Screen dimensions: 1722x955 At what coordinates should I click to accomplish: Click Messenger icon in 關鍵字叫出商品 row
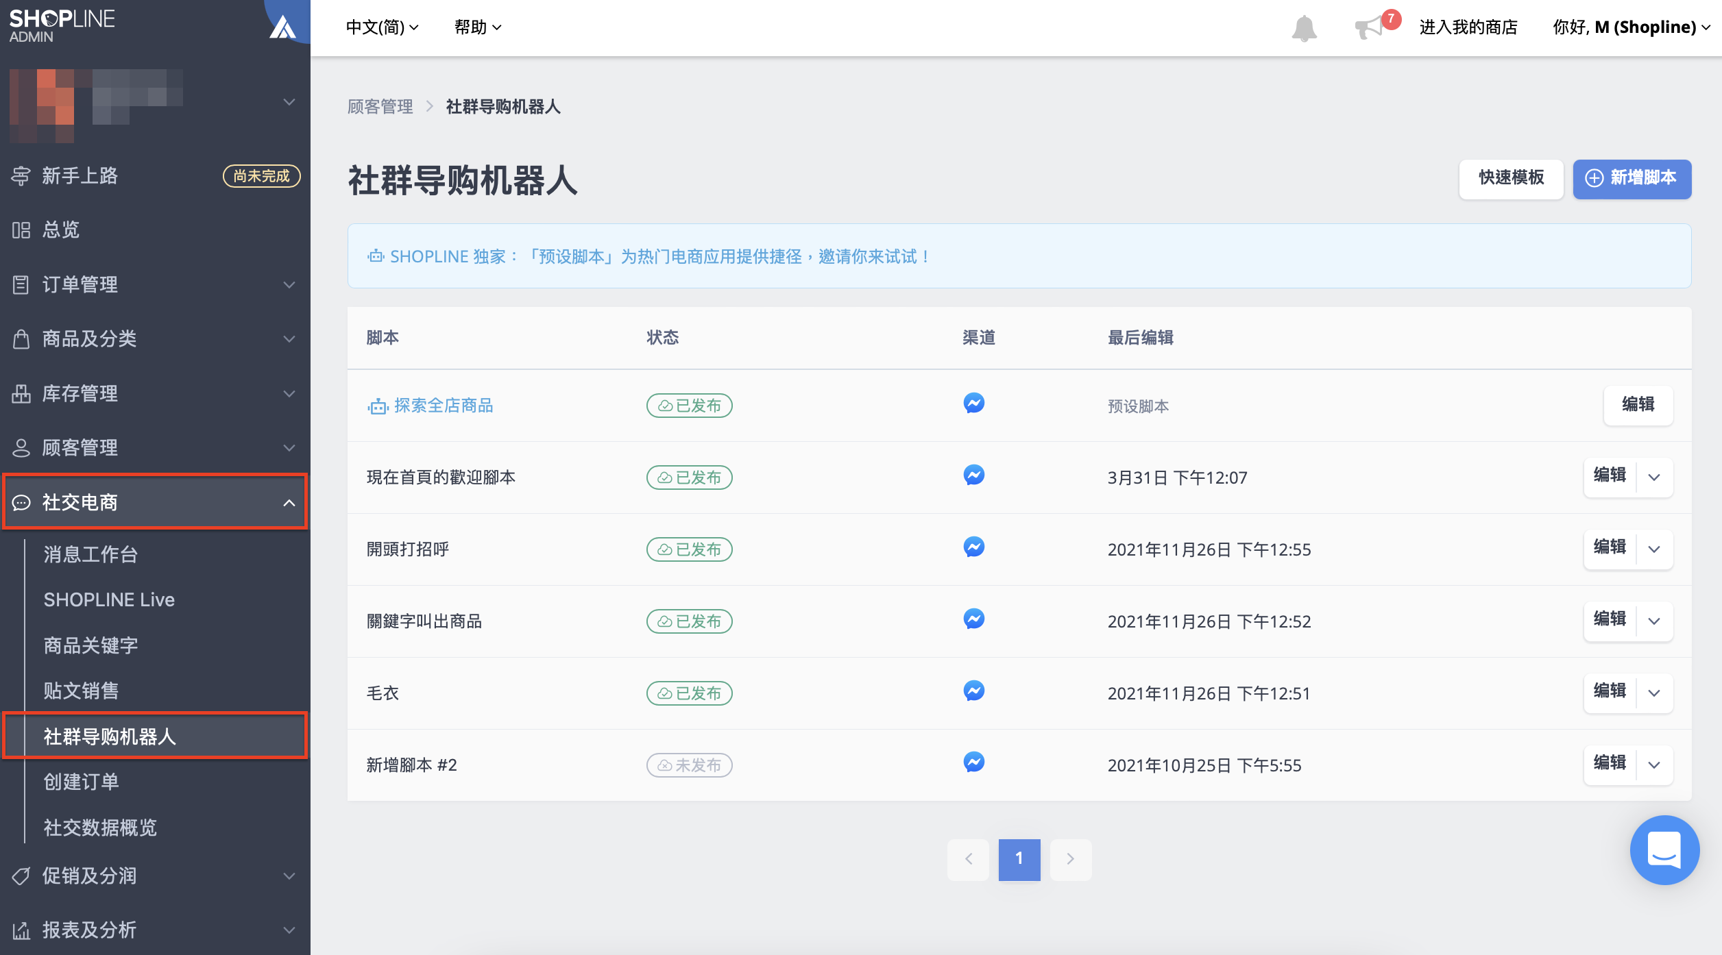973,619
